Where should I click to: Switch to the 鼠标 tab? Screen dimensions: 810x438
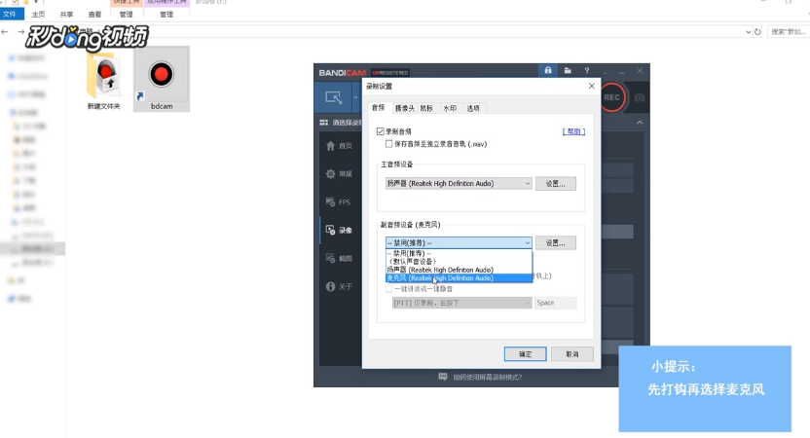(x=426, y=108)
